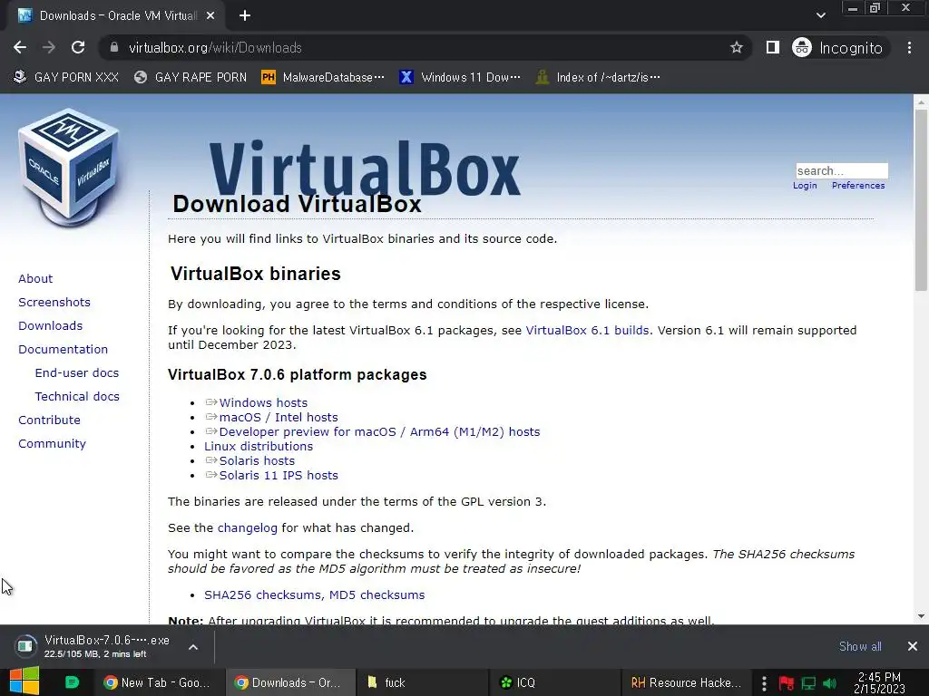Open the Chrome three-dot menu
This screenshot has height=696, width=929.
909,47
